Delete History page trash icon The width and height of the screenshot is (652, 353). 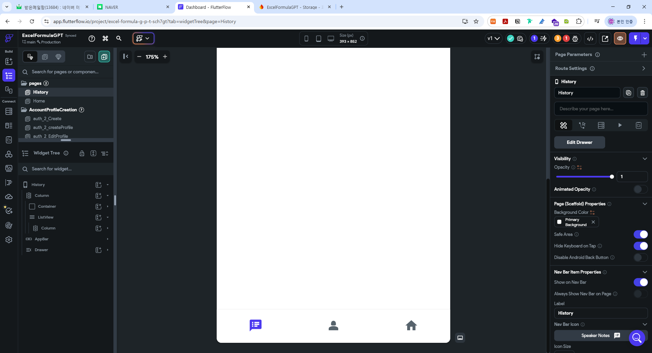(642, 93)
